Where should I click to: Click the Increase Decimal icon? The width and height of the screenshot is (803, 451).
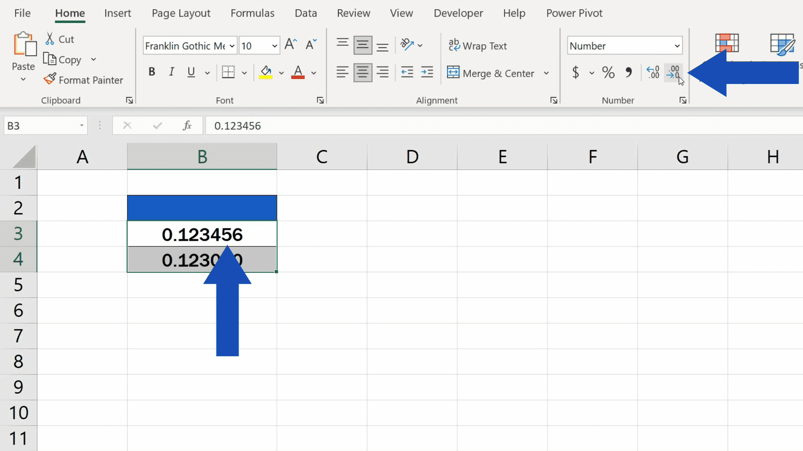[652, 72]
